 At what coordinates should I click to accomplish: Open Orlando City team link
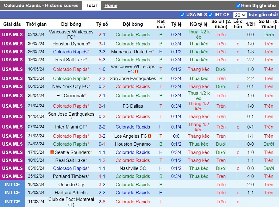coord(71,185)
